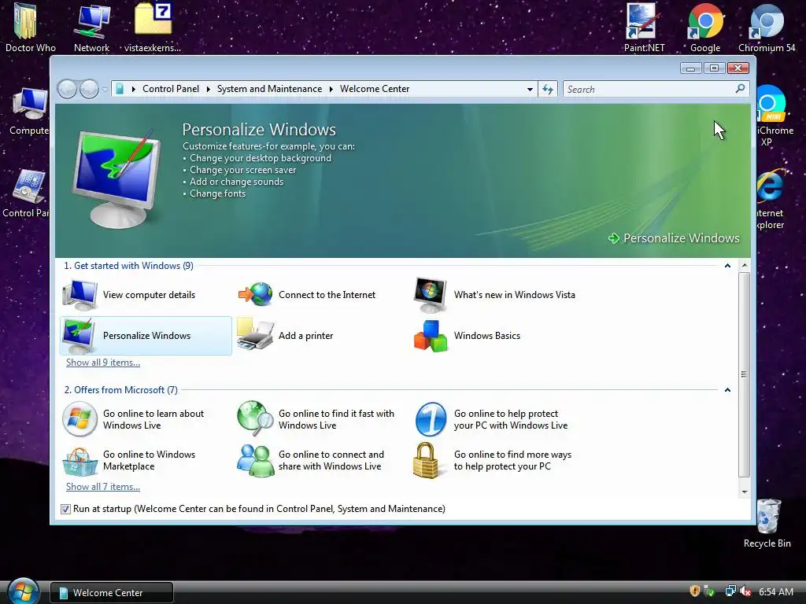This screenshot has height=604, width=806.
Task: Click the large Personalize Windows banner image
Action: pyautogui.click(x=116, y=177)
